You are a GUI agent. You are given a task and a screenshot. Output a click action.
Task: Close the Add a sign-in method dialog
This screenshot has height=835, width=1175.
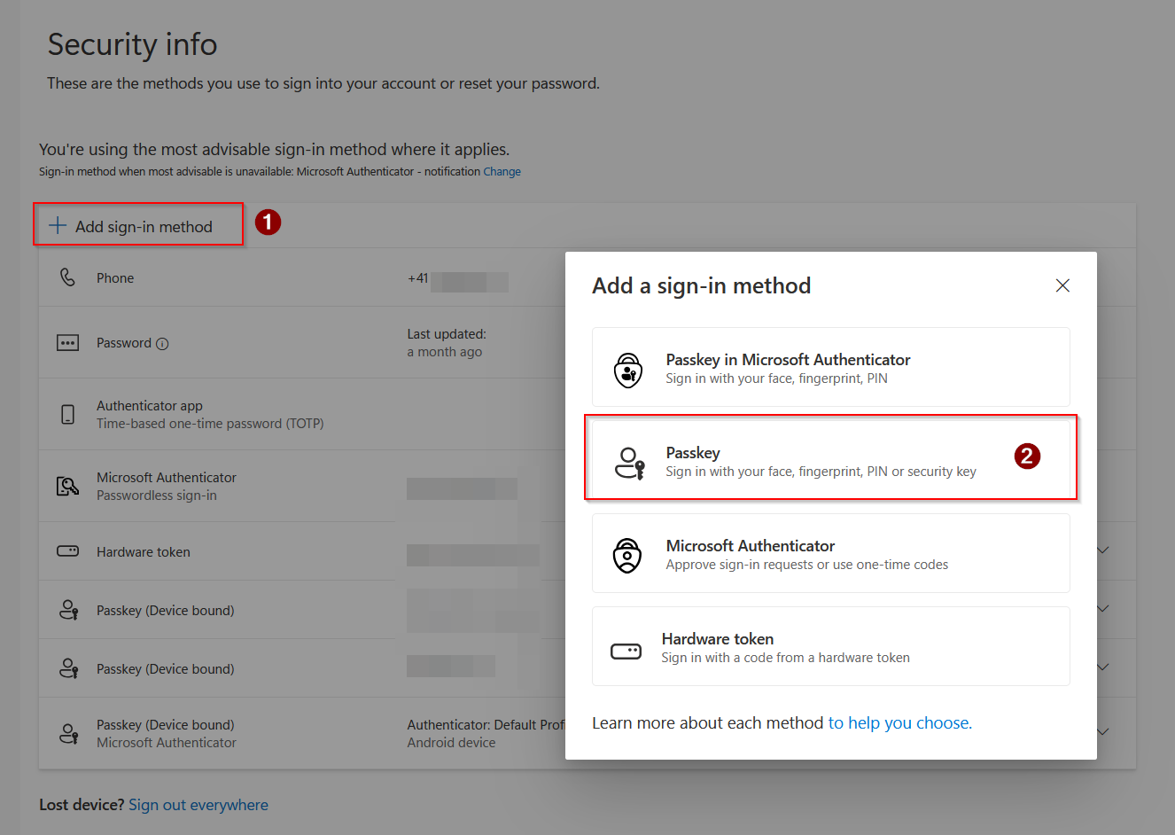(1062, 285)
